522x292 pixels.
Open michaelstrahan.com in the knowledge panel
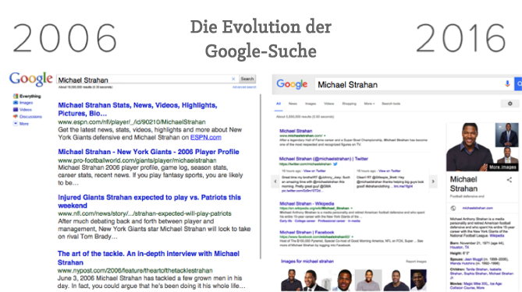point(478,208)
